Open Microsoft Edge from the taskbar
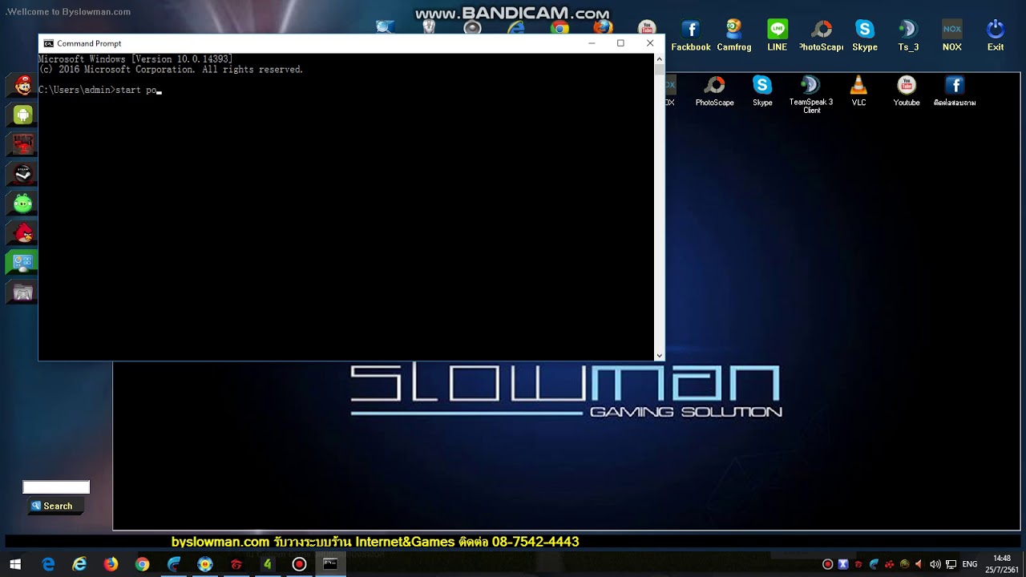 [48, 564]
